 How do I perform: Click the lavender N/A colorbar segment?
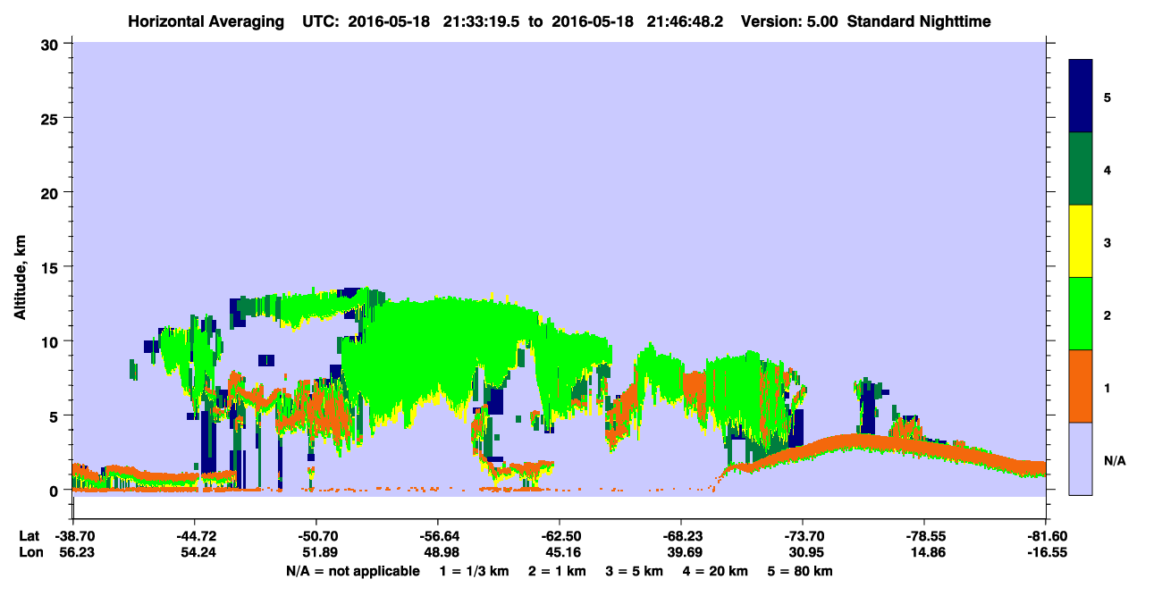pos(1081,458)
